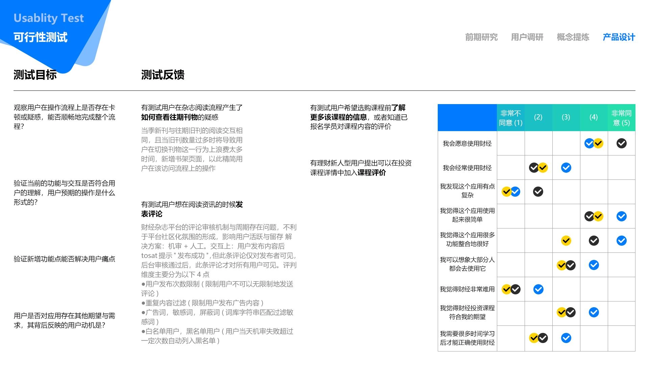Click blue check in 财经投资课程符合我的期望 row
The height and width of the screenshot is (365, 649).
[594, 312]
